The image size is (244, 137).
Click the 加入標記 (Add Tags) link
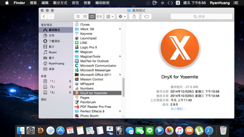point(178,109)
